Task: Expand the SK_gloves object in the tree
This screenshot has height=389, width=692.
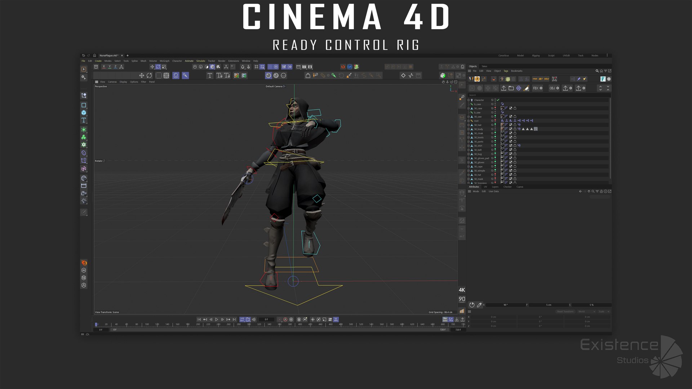Action: click(x=469, y=162)
